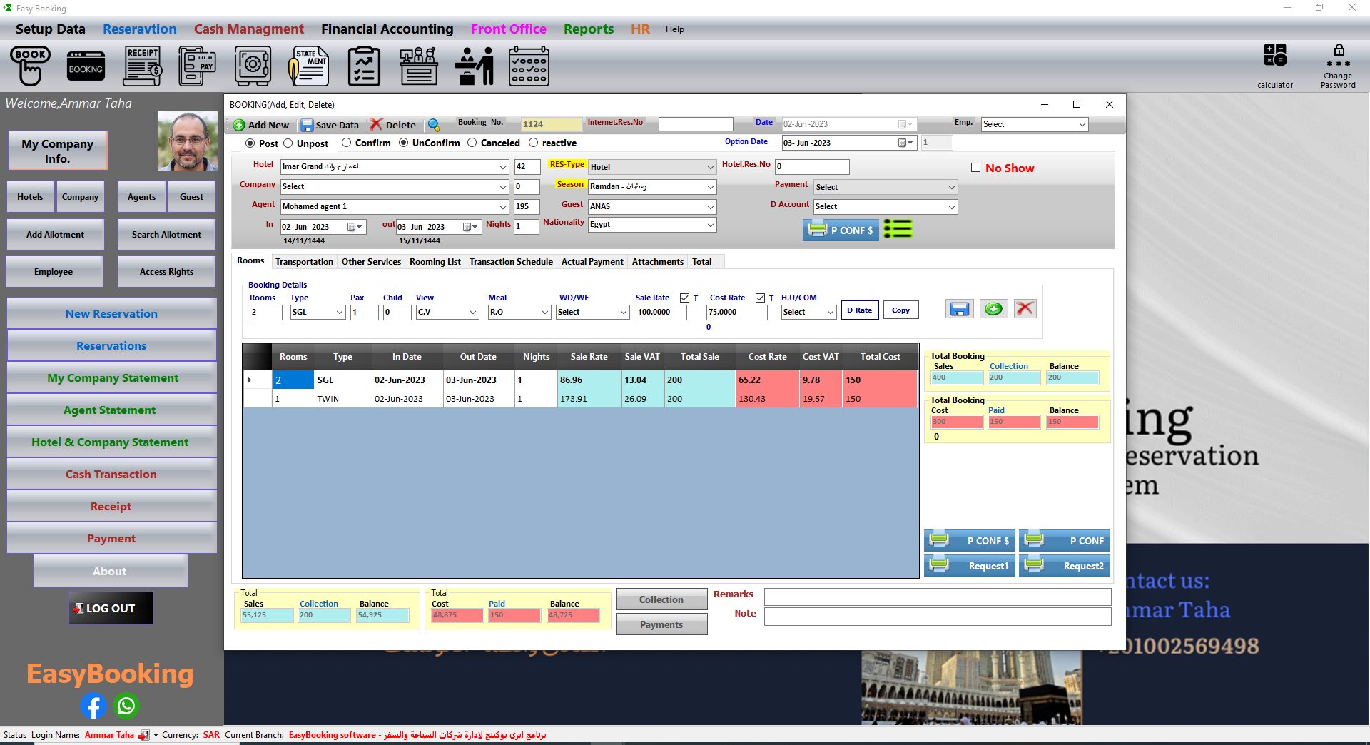Open the Pay document toolbar icon
Screen dimensions: 1370x745
[x=198, y=66]
